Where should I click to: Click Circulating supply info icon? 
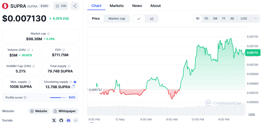(x=71, y=82)
